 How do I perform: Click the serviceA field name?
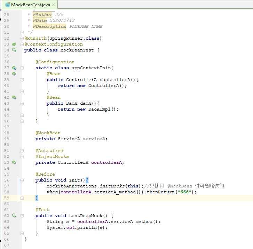(94, 139)
